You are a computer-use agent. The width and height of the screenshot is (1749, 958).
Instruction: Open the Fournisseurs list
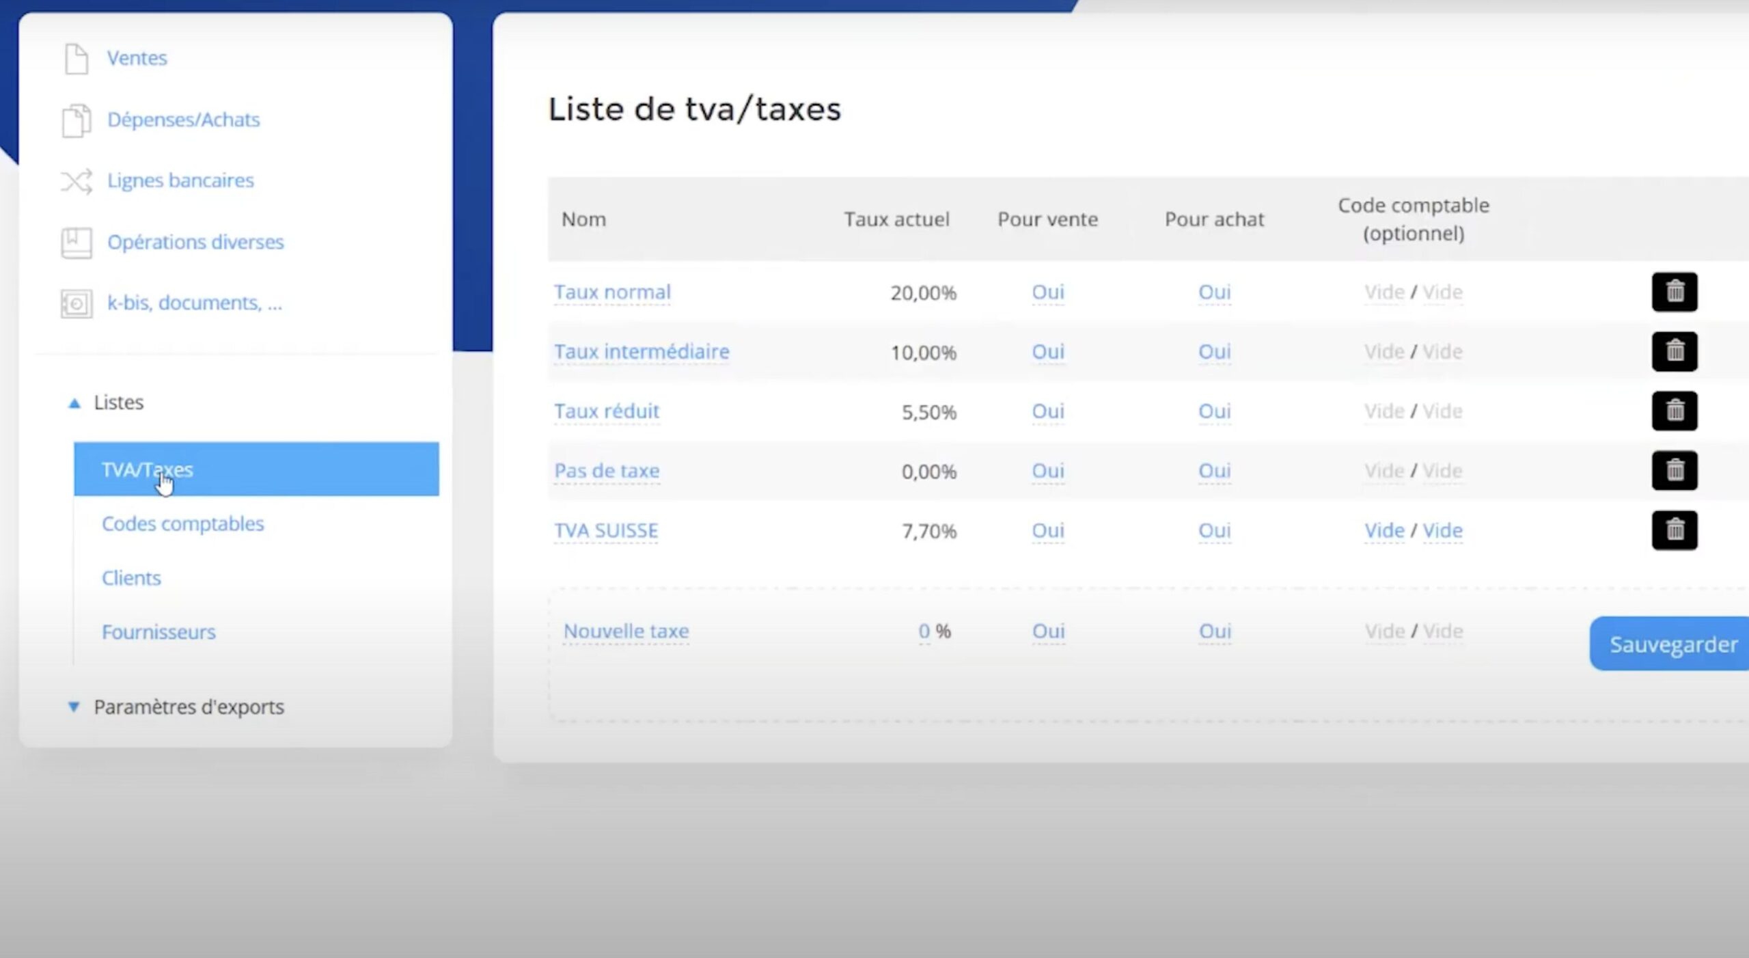click(159, 632)
